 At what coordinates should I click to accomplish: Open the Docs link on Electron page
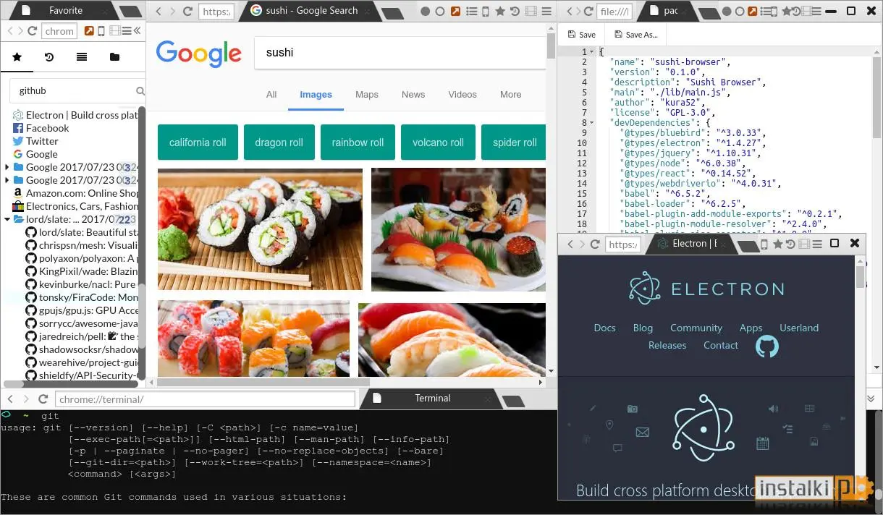(604, 328)
